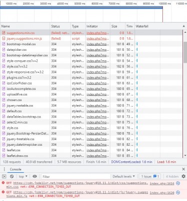187x201 pixels.
Task: Close the console drawer with X
Action: [183, 169]
